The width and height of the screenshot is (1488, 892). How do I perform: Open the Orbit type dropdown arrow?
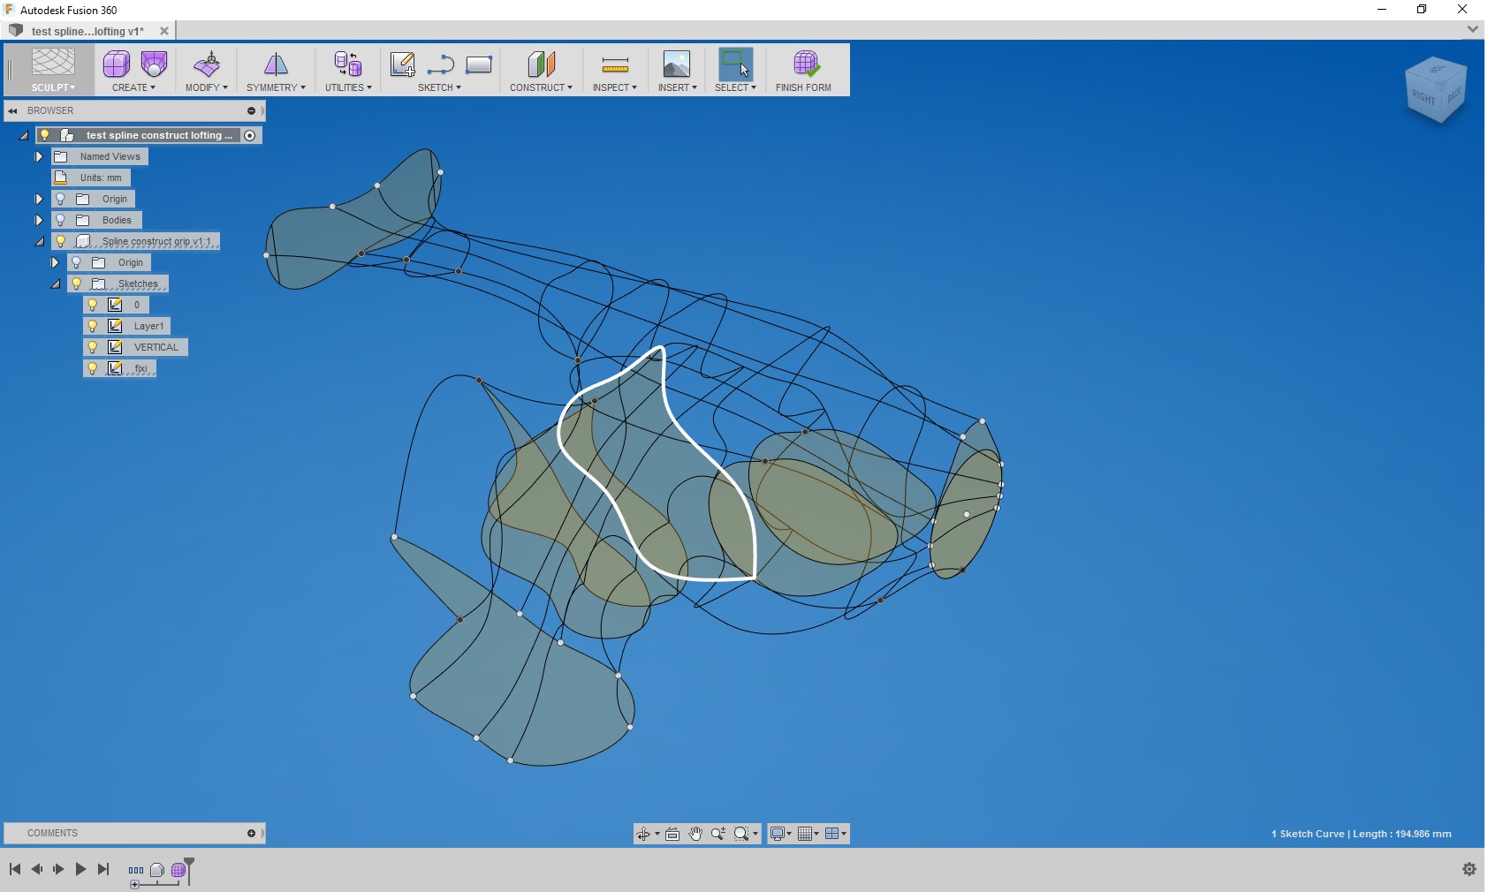tap(657, 834)
